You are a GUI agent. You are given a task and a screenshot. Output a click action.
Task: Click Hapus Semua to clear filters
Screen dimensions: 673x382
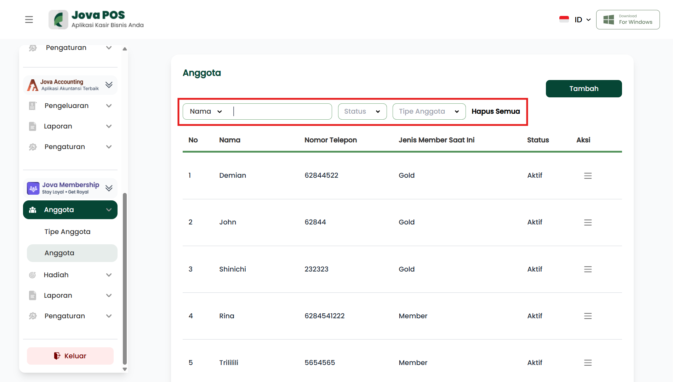click(x=495, y=112)
